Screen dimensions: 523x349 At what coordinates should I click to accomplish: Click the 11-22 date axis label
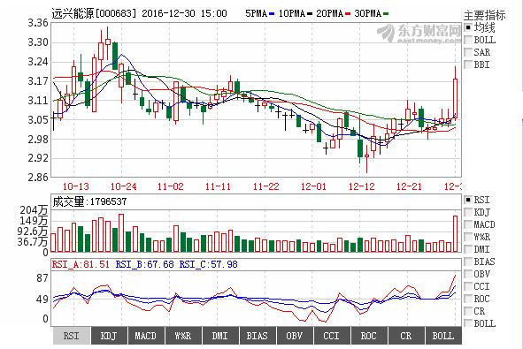coord(265,186)
